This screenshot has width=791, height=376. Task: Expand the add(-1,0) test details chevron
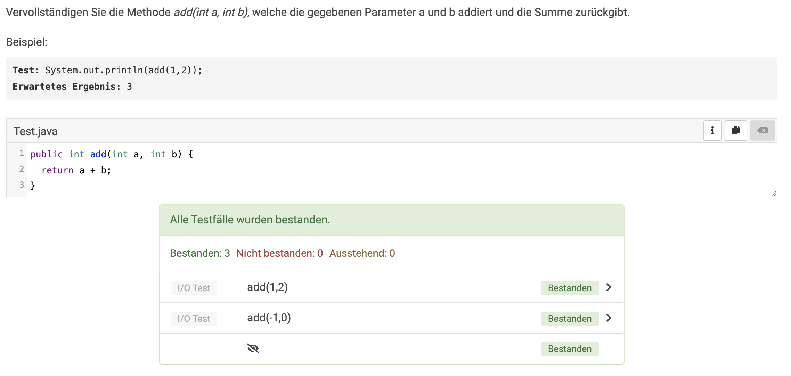pos(609,318)
